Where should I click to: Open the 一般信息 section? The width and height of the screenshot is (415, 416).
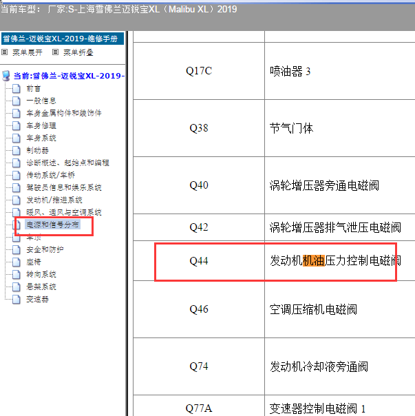click(x=41, y=101)
